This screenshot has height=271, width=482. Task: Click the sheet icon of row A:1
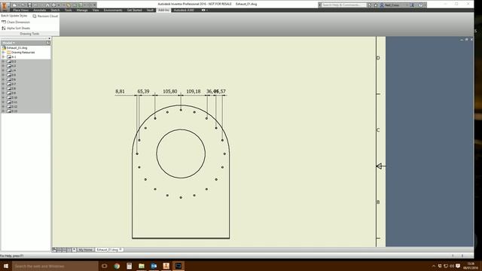tap(9, 57)
